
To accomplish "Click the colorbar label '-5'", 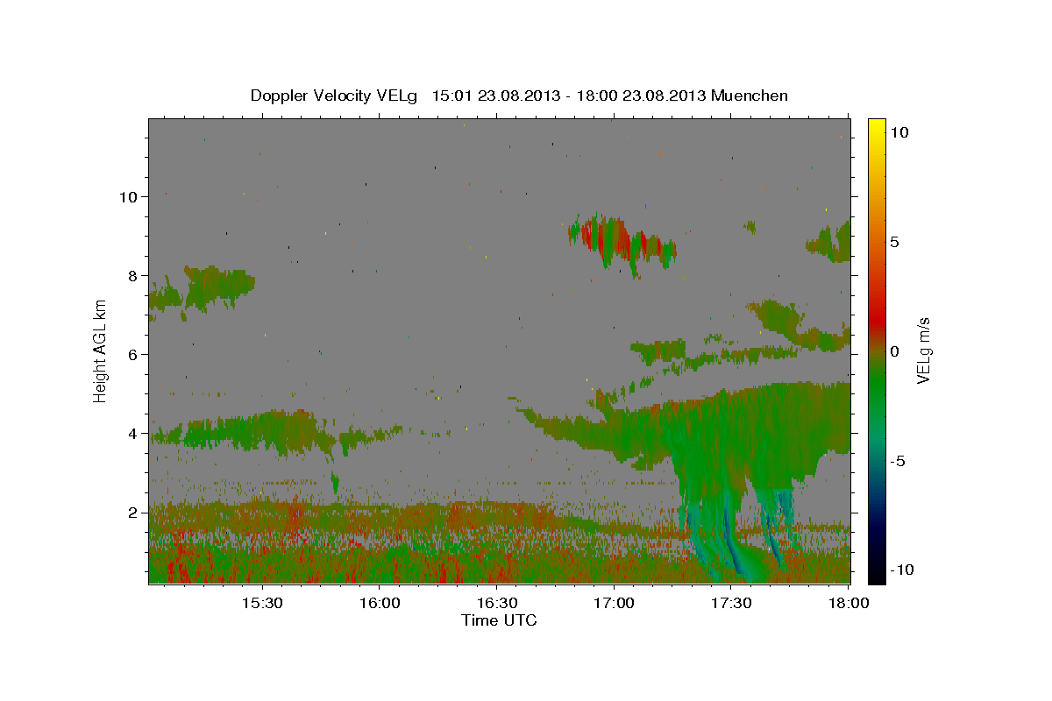I will (x=896, y=460).
